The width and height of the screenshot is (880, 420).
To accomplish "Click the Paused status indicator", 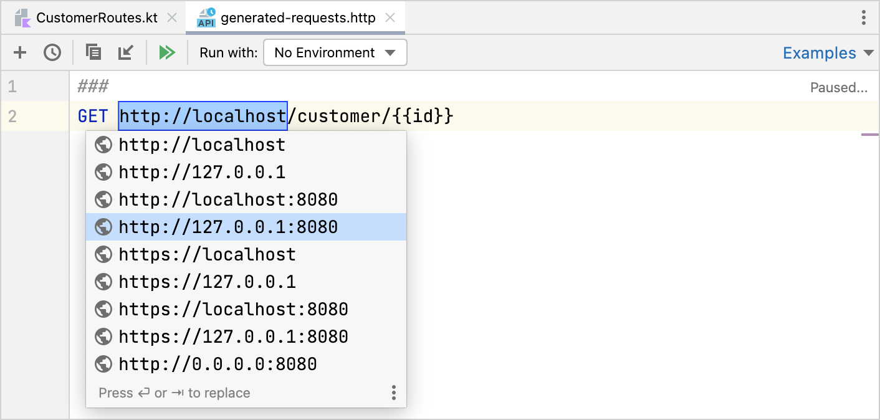I will 839,87.
